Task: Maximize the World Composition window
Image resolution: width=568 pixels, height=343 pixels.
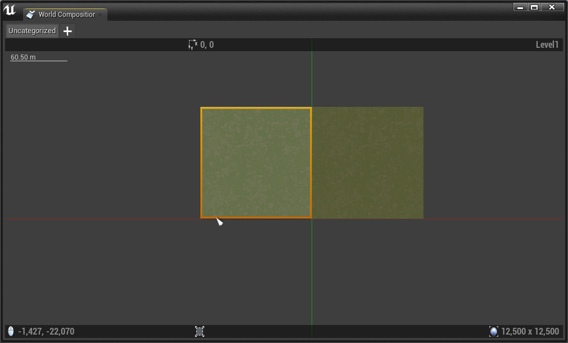Action: click(x=534, y=7)
